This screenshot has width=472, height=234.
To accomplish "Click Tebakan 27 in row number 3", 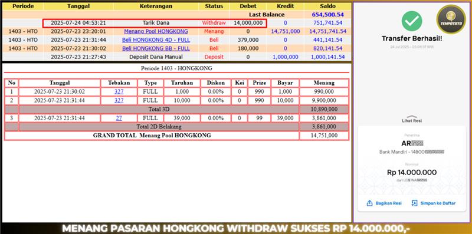I will 119,118.
